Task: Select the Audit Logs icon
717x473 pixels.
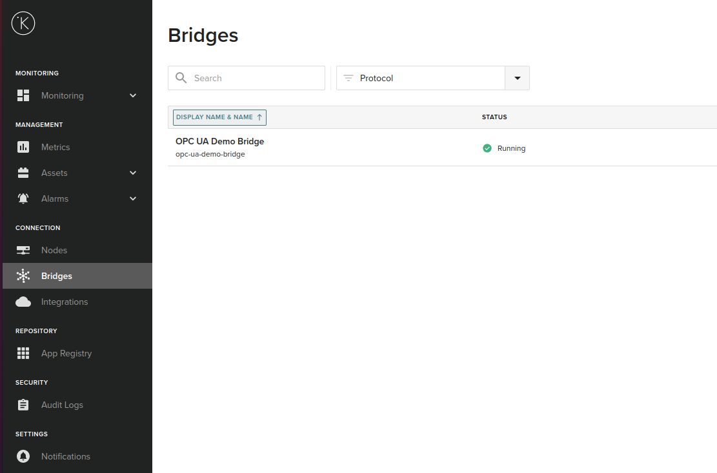Action: (24, 405)
